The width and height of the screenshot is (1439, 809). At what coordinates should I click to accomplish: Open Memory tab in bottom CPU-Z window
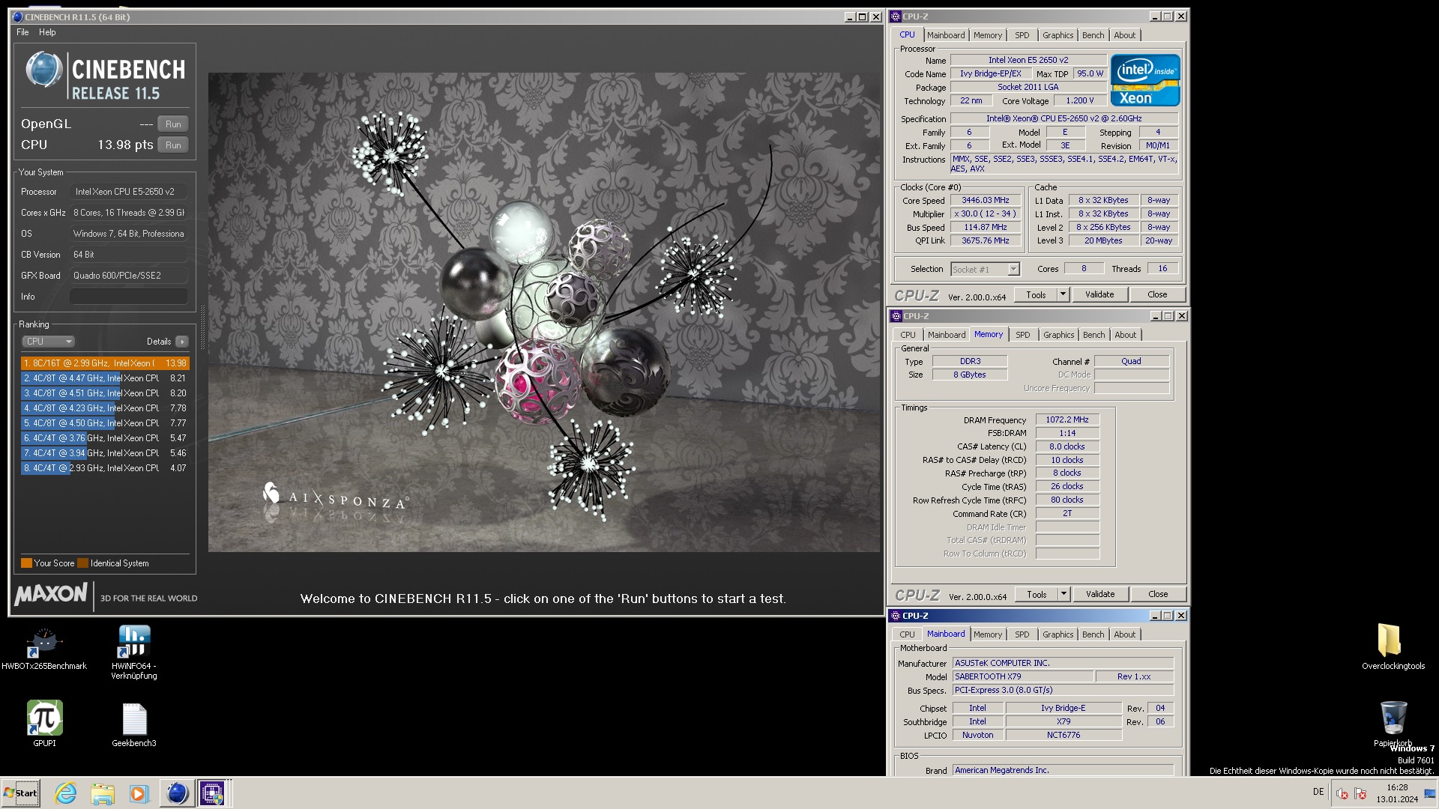[x=987, y=634]
